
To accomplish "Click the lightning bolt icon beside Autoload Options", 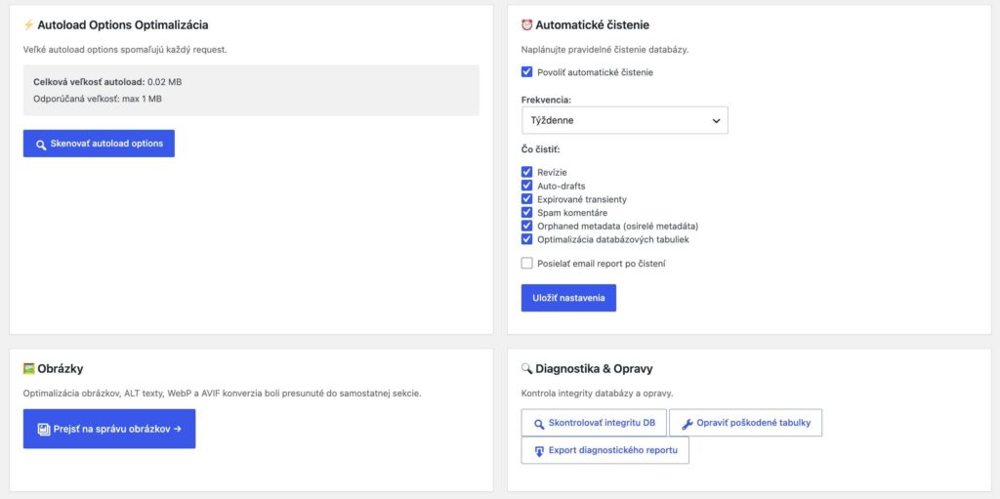I will (28, 24).
